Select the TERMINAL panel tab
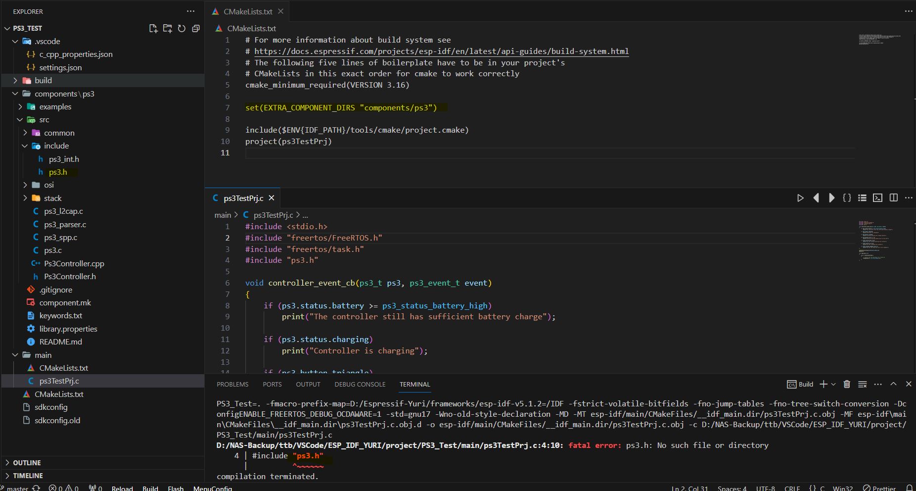 (415, 384)
